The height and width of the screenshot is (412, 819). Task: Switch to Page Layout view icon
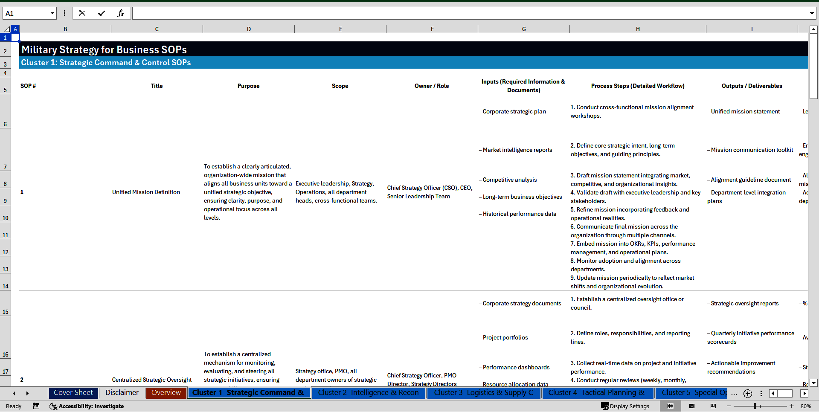pos(692,406)
